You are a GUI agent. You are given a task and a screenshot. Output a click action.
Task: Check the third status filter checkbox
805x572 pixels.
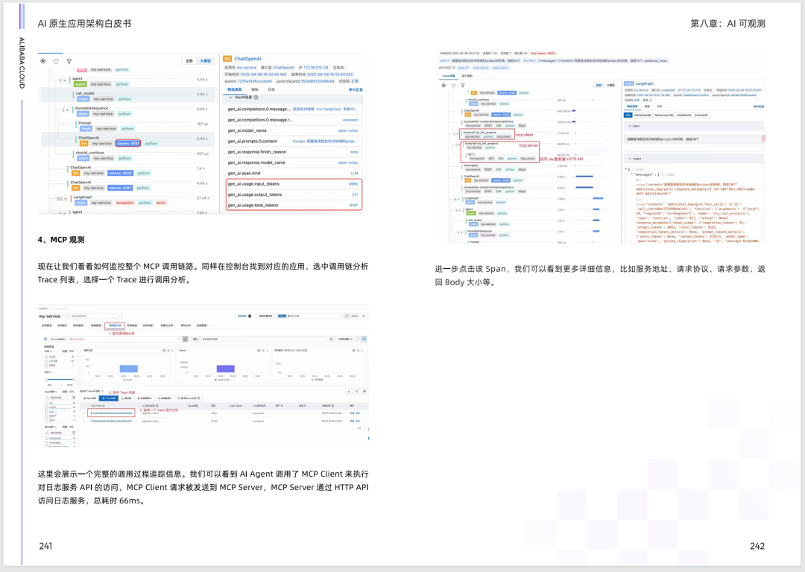pyautogui.click(x=46, y=366)
